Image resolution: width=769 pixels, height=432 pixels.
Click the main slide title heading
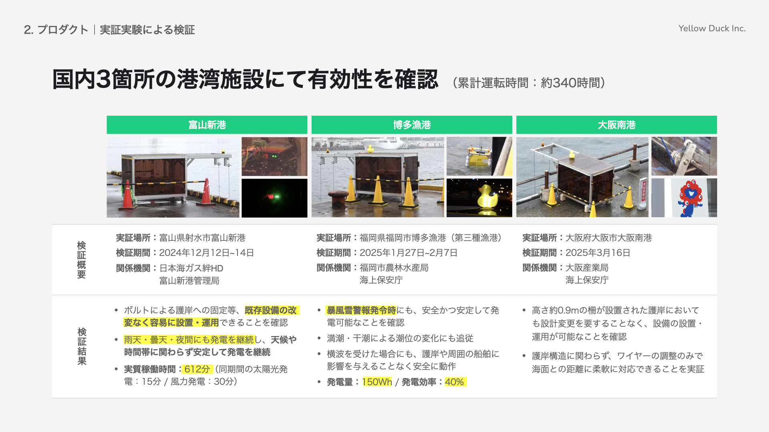pyautogui.click(x=245, y=79)
